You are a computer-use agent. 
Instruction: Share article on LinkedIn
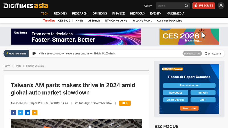(27, 113)
